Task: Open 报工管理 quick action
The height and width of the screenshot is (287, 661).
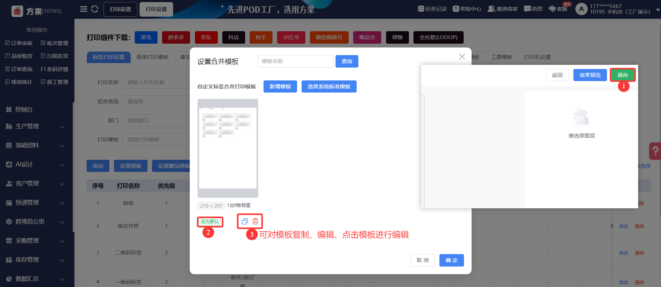Action: click(55, 82)
